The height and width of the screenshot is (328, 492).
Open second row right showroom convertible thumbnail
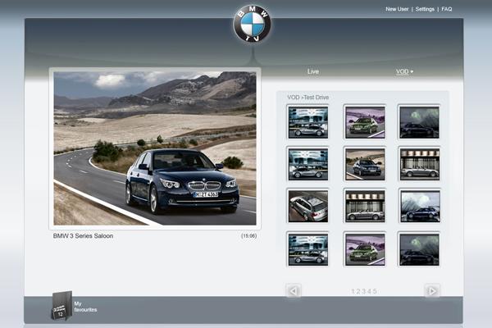tap(420, 164)
